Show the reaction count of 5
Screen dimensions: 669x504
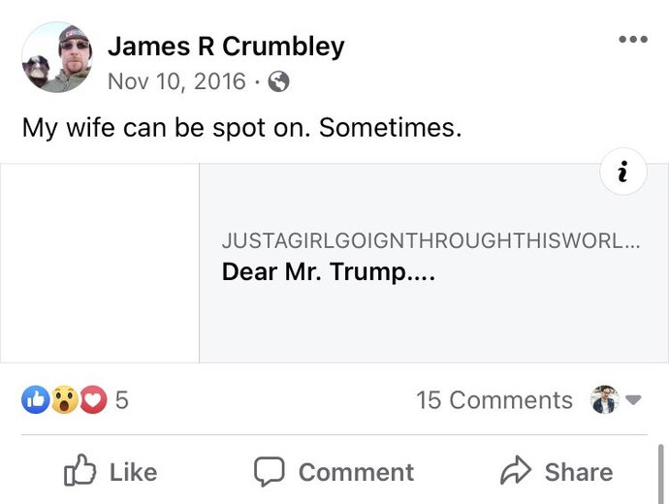pos(121,399)
